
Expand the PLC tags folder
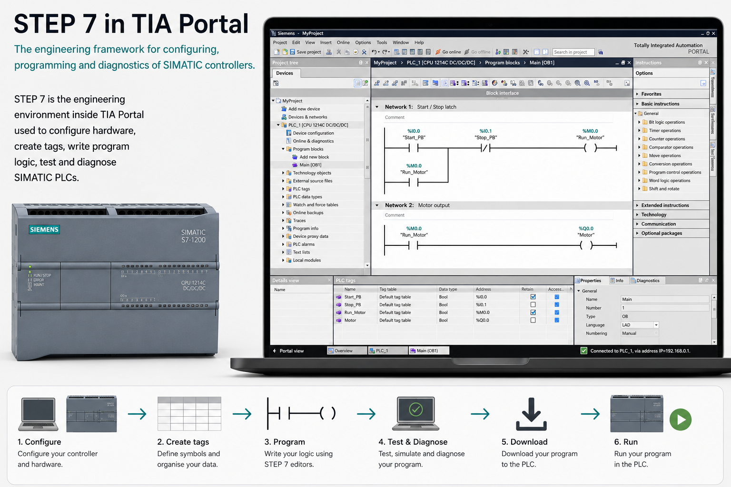click(283, 189)
